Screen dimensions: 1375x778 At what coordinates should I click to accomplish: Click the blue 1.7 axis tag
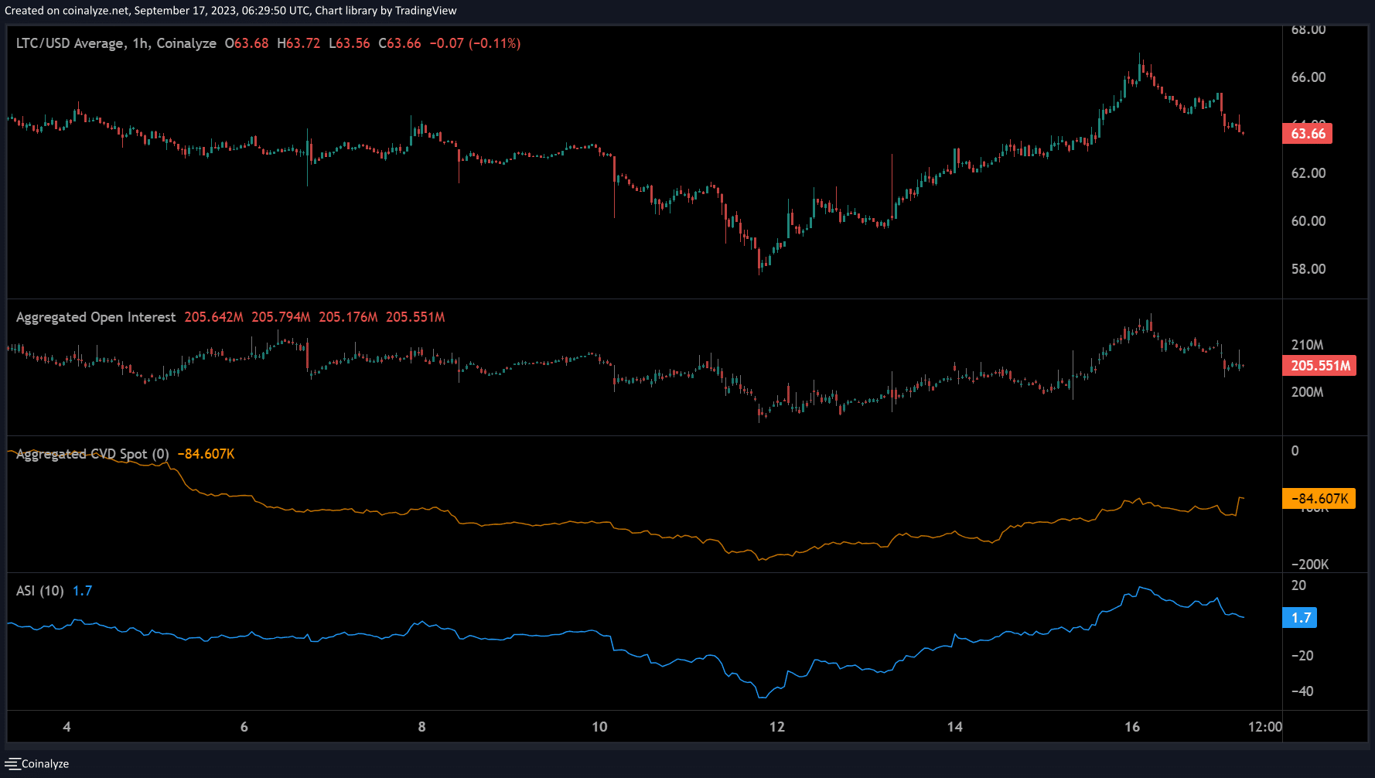click(1300, 618)
